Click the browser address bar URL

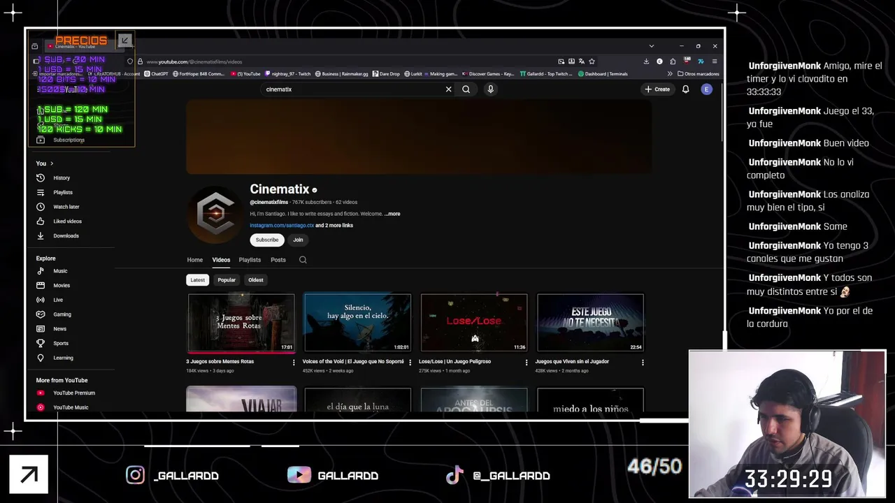tap(194, 62)
